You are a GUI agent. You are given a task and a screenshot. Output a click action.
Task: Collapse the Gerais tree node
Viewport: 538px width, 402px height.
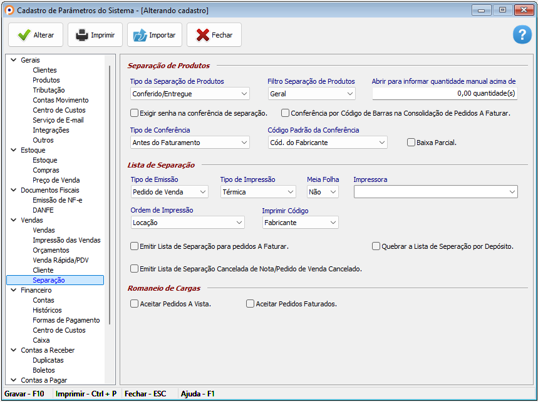[13, 60]
